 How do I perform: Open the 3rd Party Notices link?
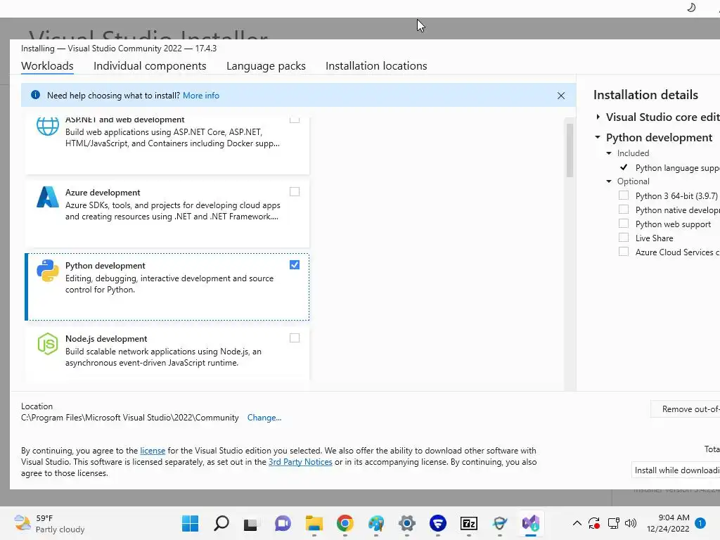pos(300,462)
